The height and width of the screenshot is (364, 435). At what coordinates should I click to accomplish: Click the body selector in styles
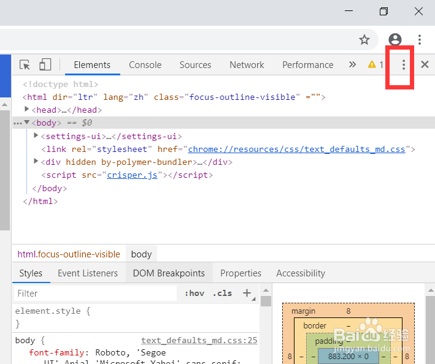tap(25, 341)
